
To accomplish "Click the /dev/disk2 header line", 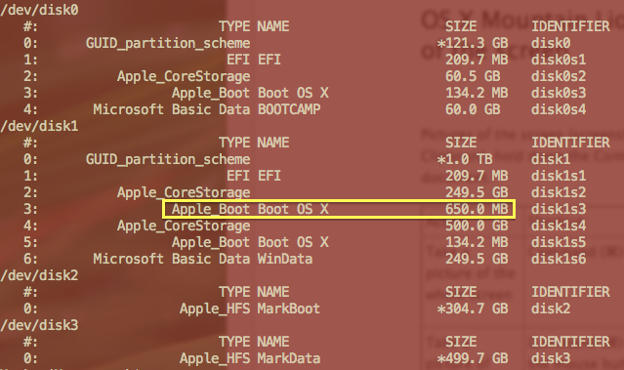I will click(x=39, y=275).
